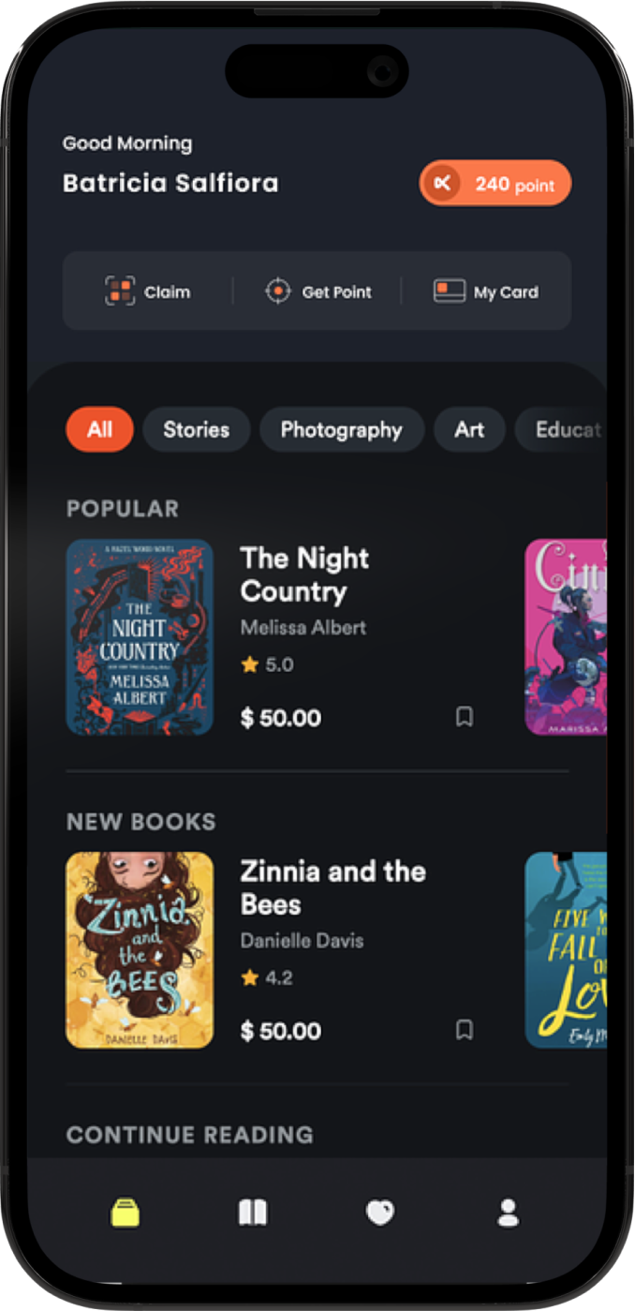Image resolution: width=635 pixels, height=1311 pixels.
Task: Open the library book icon tab
Action: coord(253,1214)
